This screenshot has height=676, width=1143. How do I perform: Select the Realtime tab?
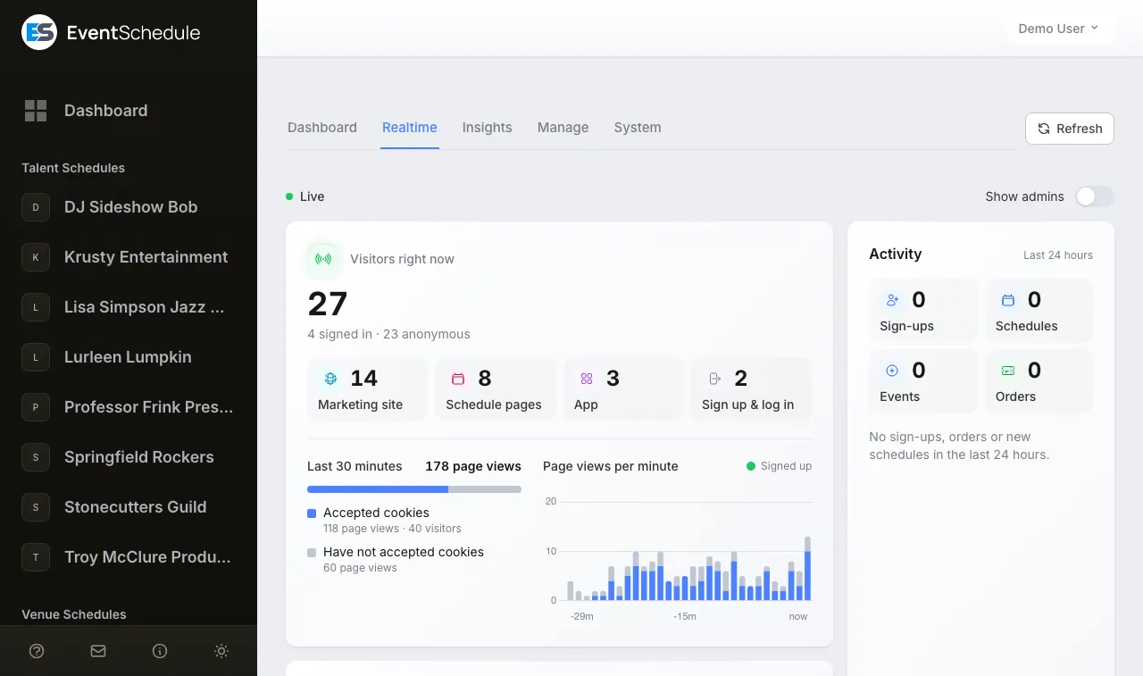pos(410,128)
